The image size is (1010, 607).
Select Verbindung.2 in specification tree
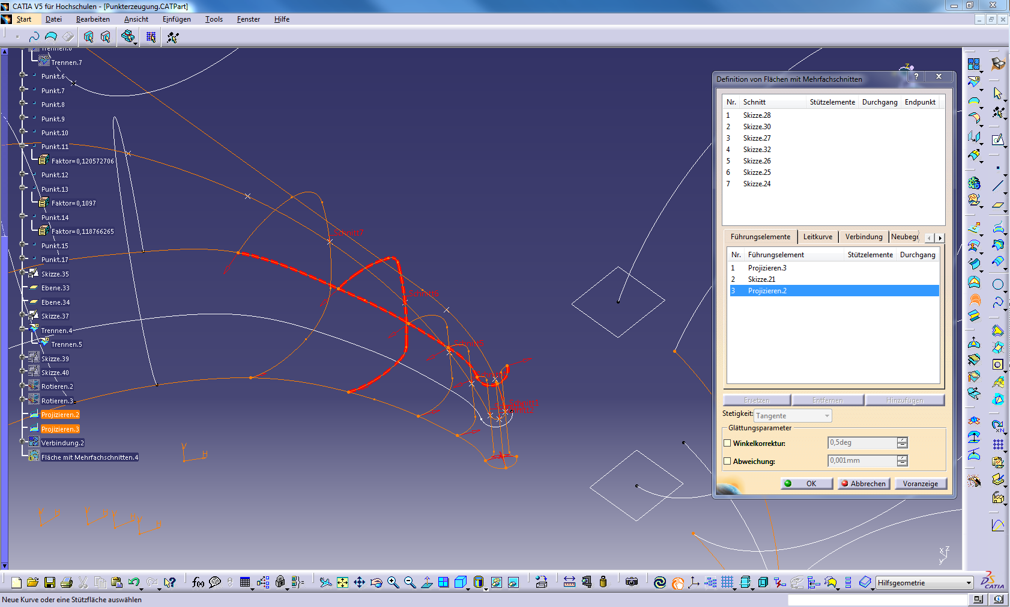click(x=62, y=443)
